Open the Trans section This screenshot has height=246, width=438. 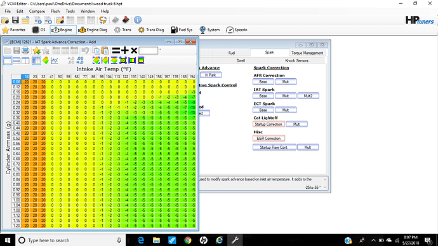123,30
